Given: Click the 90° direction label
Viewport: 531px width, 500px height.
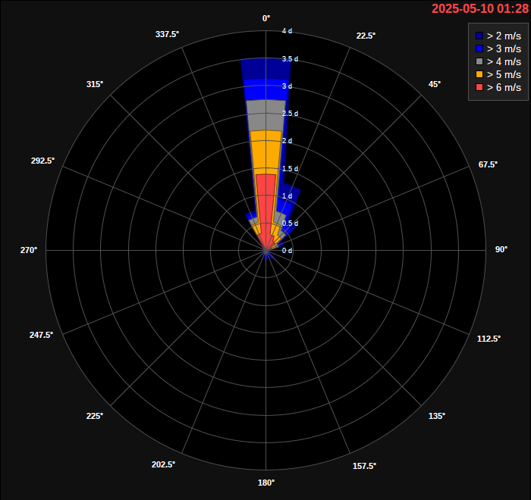Looking at the screenshot, I should [501, 249].
